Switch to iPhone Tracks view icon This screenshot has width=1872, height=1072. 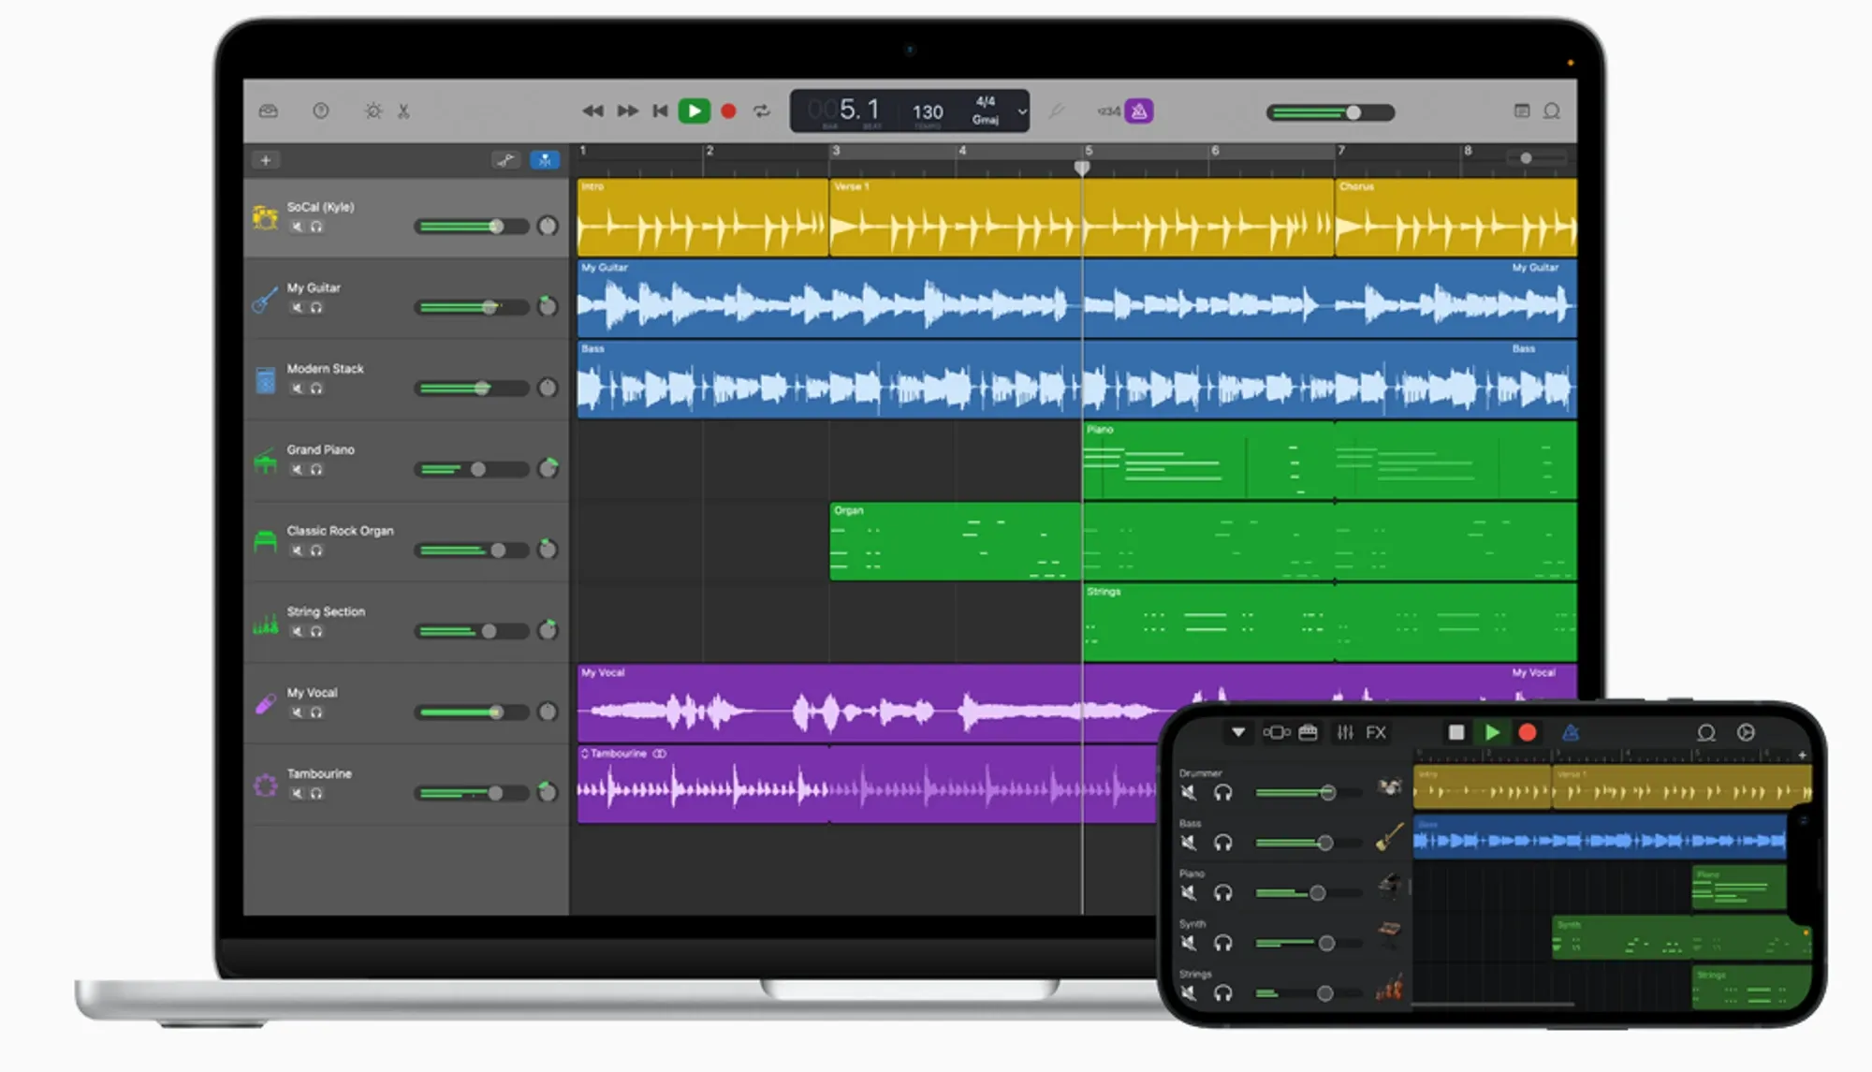coord(1277,732)
